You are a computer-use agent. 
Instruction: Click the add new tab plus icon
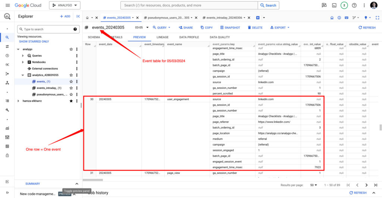258,17
